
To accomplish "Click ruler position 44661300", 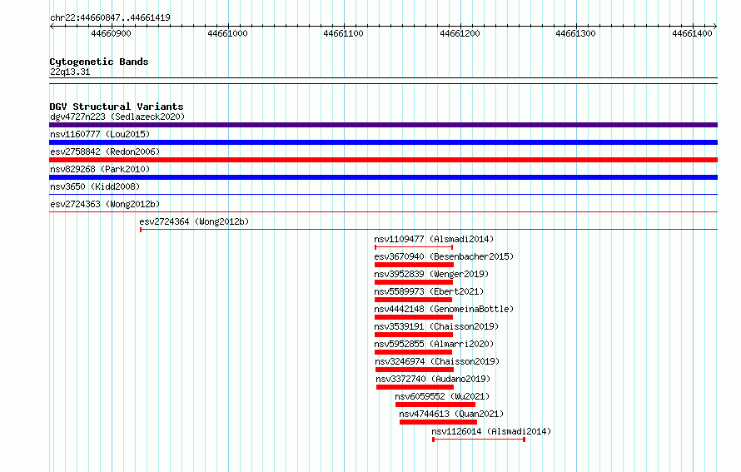I will click(x=575, y=33).
